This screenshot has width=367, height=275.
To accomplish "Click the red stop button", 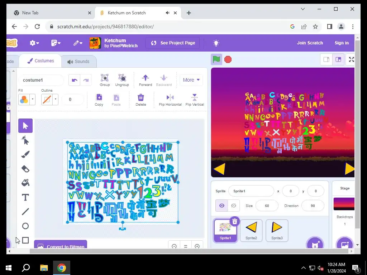I will [x=228, y=59].
